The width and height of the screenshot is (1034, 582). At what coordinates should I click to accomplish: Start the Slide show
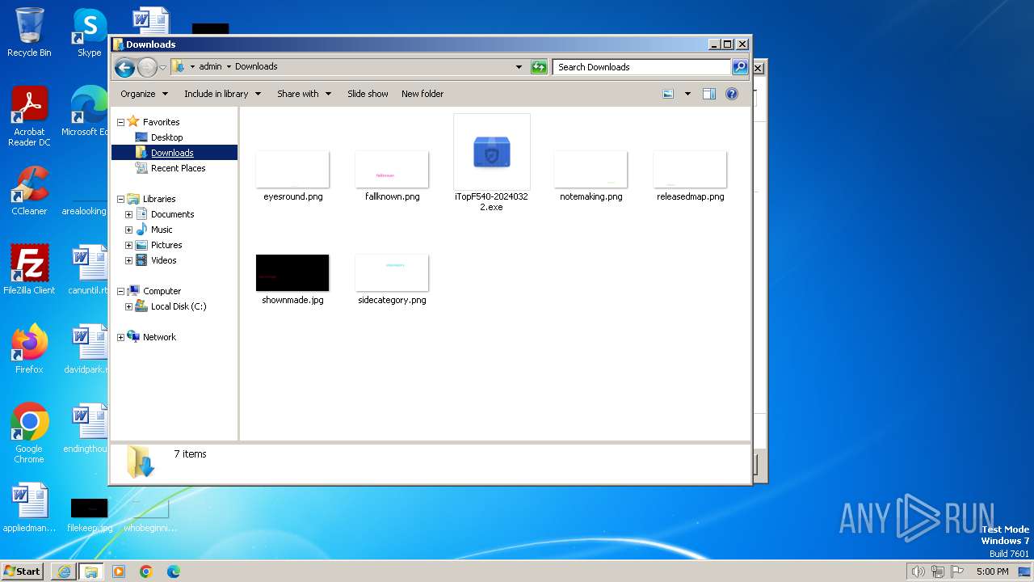pos(368,94)
